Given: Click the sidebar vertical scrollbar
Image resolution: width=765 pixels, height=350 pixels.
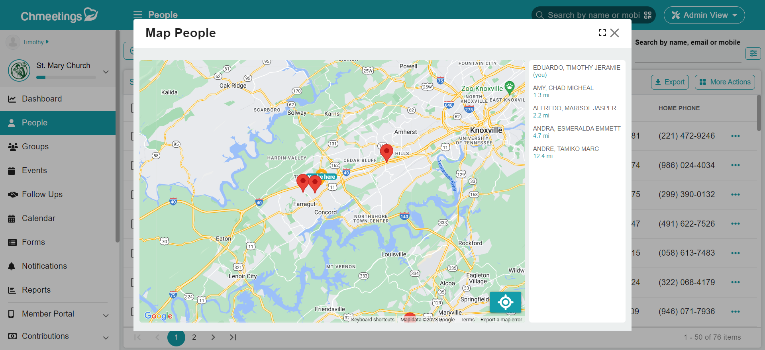Looking at the screenshot, I should click(x=117, y=135).
